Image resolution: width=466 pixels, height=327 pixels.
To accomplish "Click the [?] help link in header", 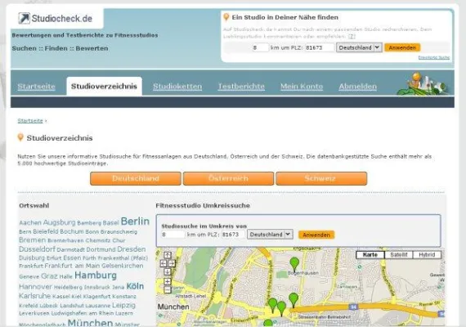I will click(x=352, y=36).
